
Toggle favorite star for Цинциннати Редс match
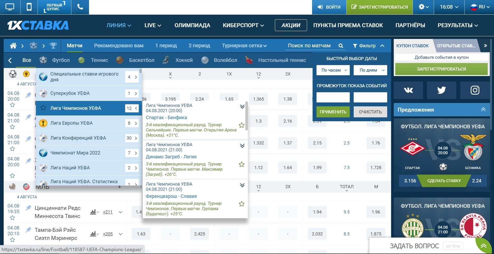click(x=12, y=218)
